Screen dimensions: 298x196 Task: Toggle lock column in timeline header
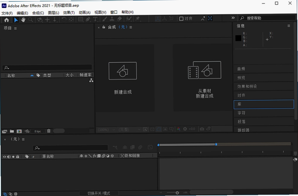[x=18, y=157]
